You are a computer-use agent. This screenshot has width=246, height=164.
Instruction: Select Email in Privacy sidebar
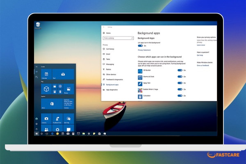tap(107, 54)
